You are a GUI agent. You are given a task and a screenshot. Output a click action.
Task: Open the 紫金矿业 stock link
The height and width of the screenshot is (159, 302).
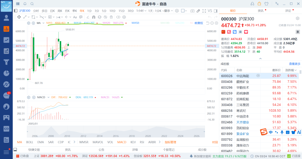[243, 134]
